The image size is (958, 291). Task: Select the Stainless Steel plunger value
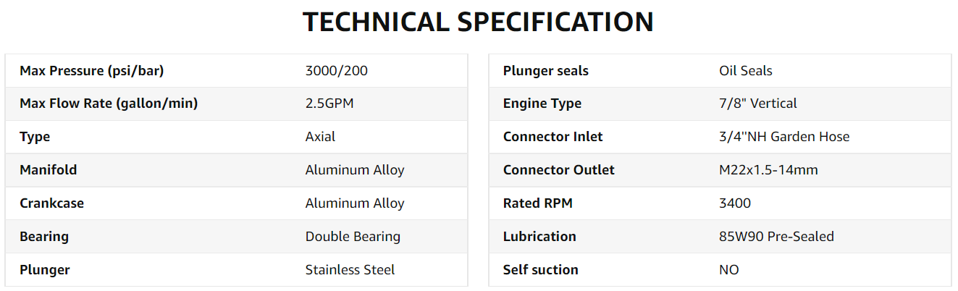[350, 270]
